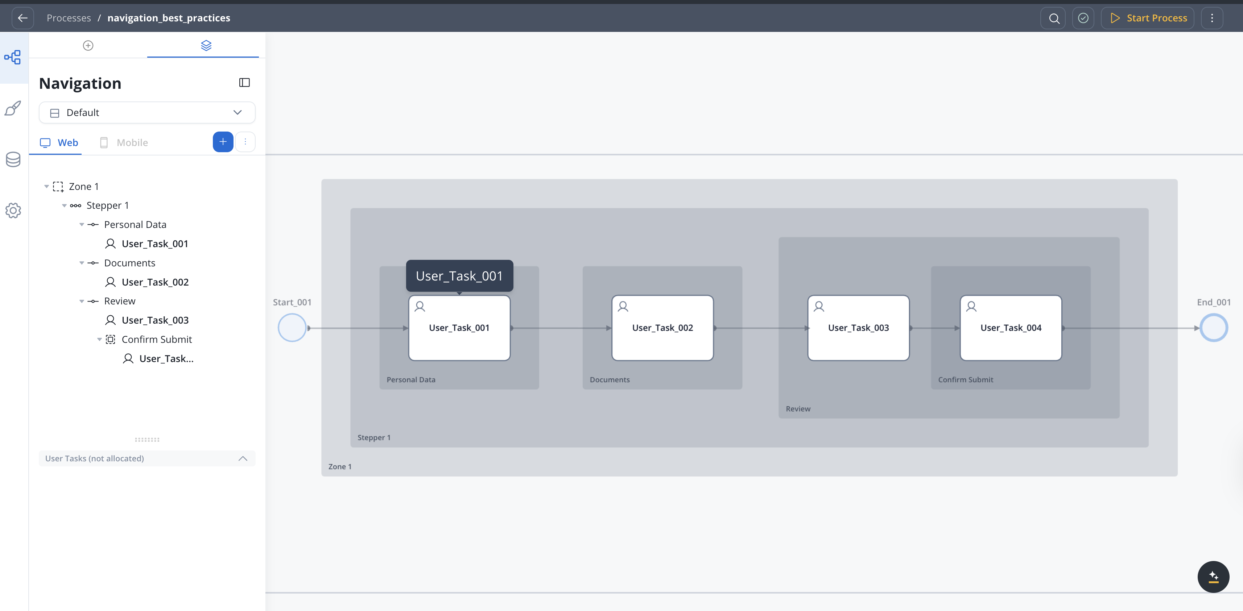Open the theming brush tool in sidebar
Image resolution: width=1243 pixels, height=611 pixels.
click(x=13, y=108)
